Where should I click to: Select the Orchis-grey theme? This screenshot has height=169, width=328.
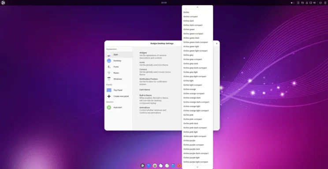[x=198, y=55]
